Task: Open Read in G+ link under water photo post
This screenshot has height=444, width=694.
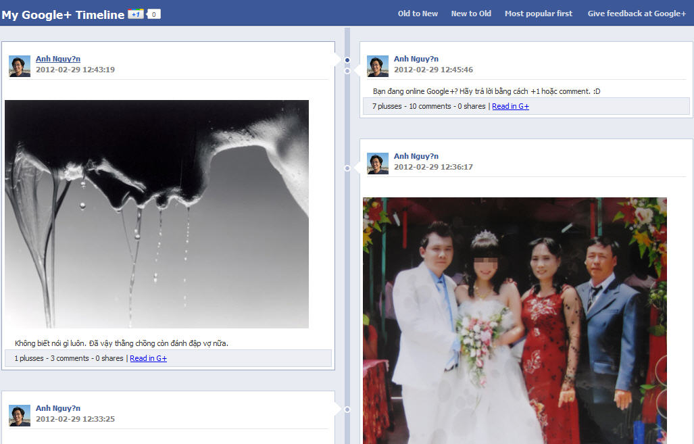Action: pyautogui.click(x=148, y=358)
